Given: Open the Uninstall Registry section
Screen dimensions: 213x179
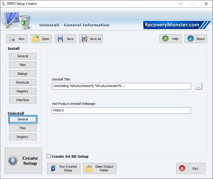Looking at the screenshot, I should coord(23,137).
